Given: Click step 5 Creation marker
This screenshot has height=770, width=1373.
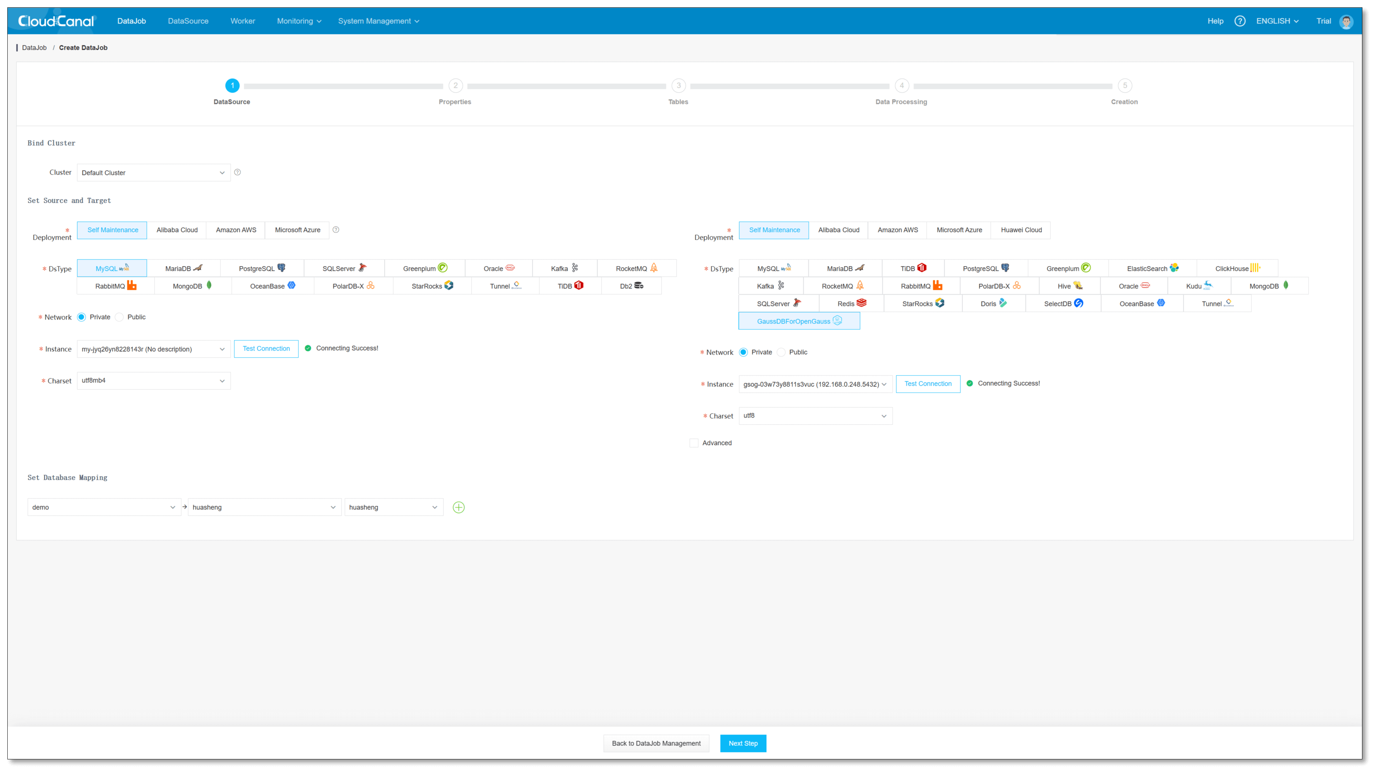Looking at the screenshot, I should pos(1125,86).
